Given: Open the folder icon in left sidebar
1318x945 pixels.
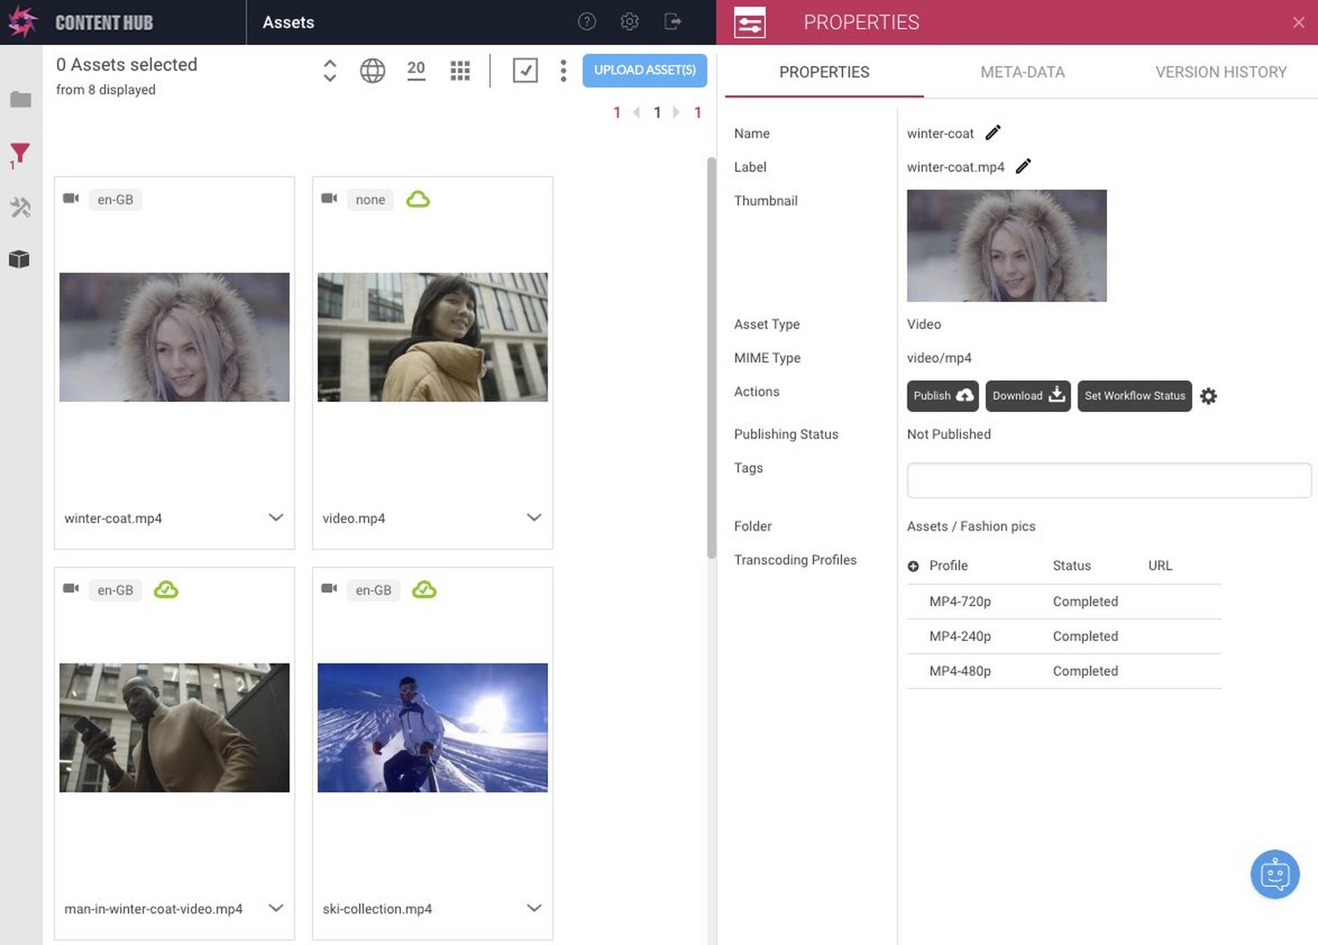Looking at the screenshot, I should point(20,99).
